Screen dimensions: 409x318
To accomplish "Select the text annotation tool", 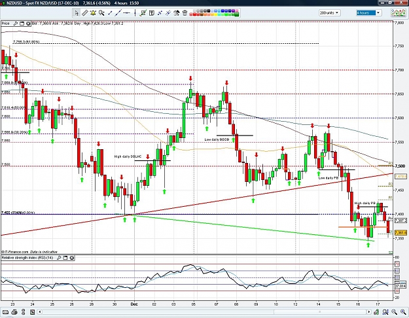I will pos(152,13).
